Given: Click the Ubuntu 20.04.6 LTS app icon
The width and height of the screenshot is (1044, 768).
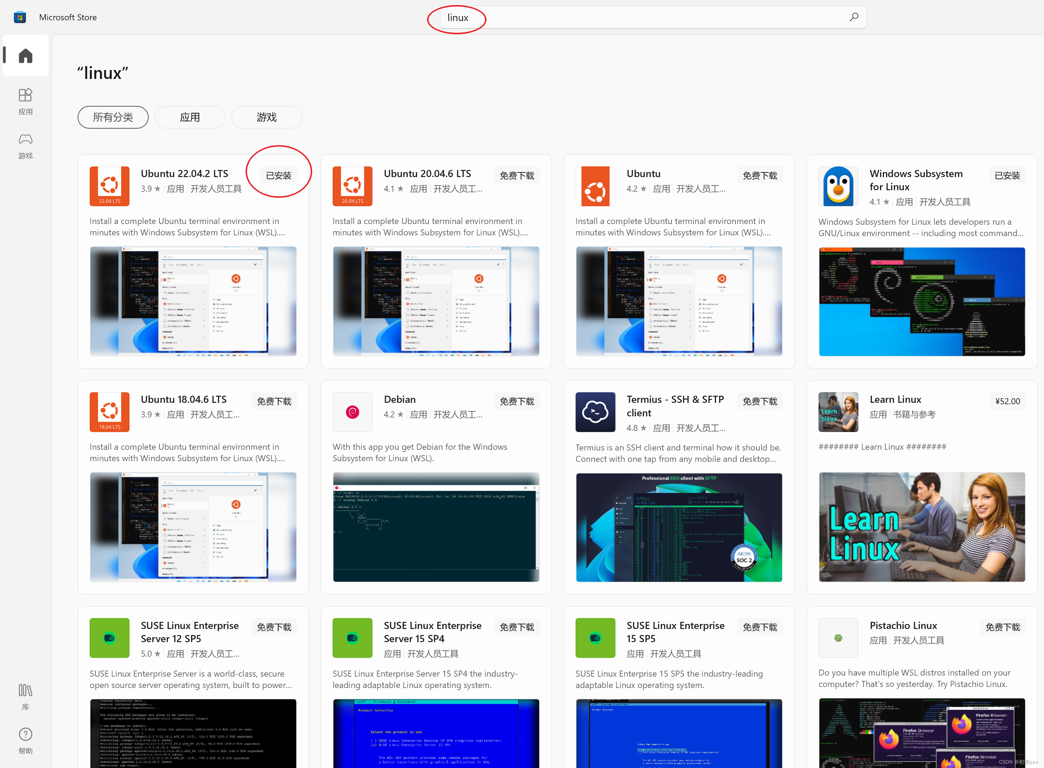Looking at the screenshot, I should [352, 186].
